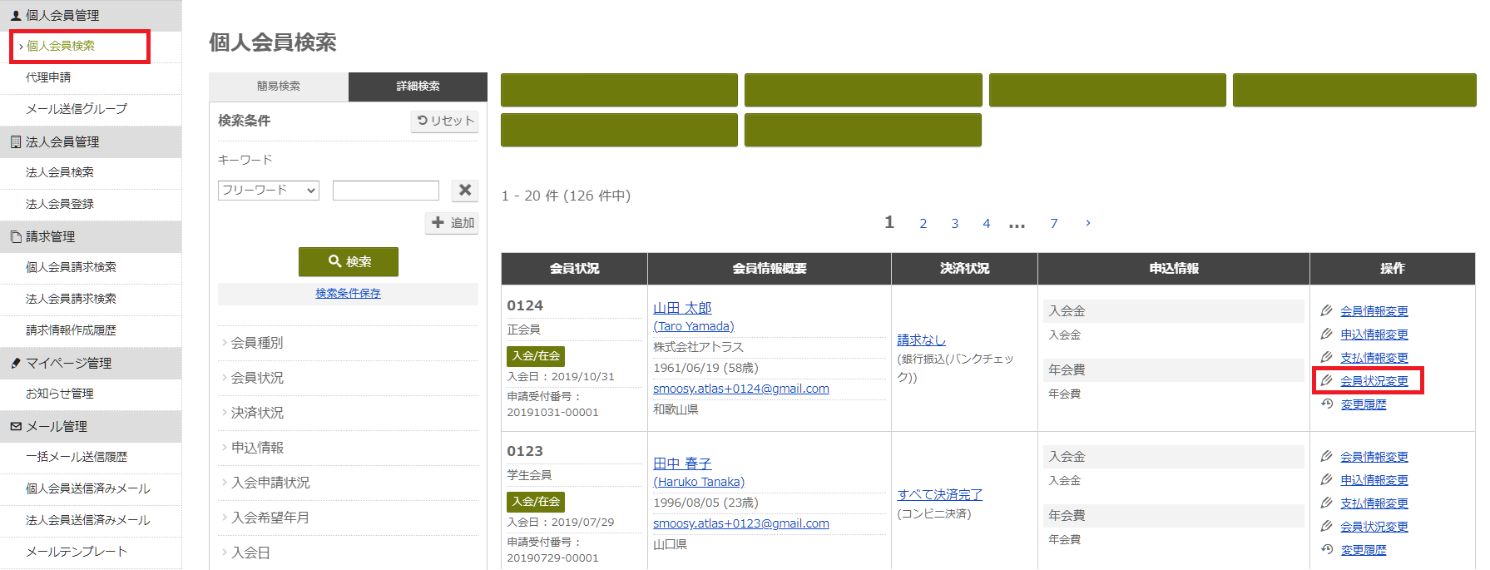Click the keyword text input field

pos(386,191)
